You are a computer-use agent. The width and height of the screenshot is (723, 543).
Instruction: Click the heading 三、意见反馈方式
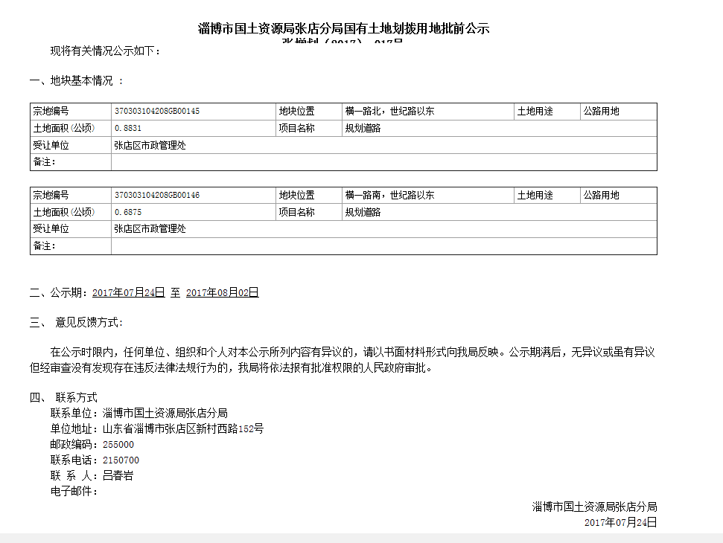click(77, 323)
